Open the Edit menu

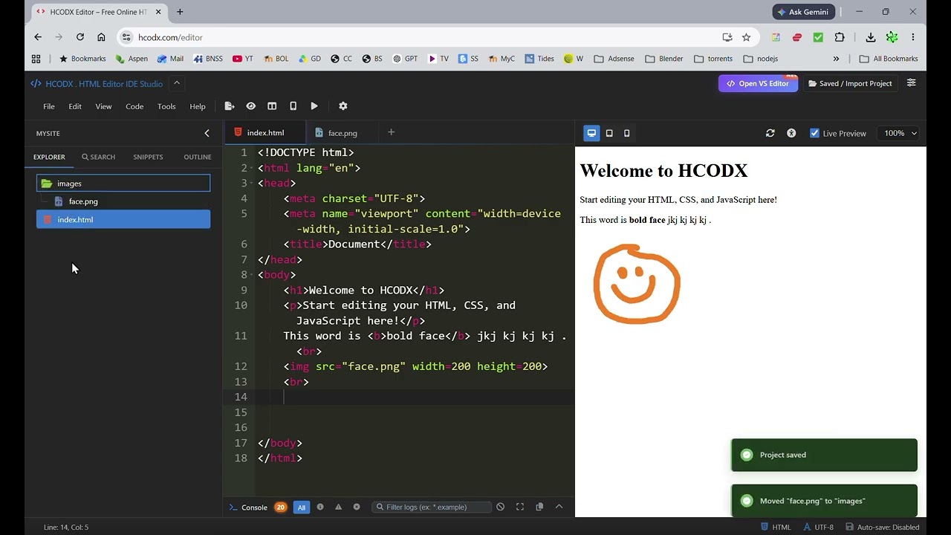tap(75, 106)
